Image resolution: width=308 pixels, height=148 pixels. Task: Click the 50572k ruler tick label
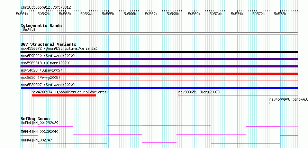[x=259, y=14]
